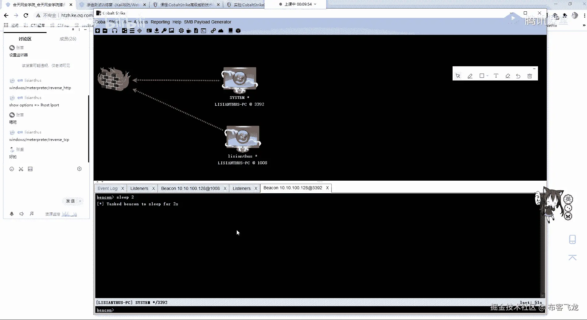Disconnect from team server (minus icon)
Image resolution: width=587 pixels, height=320 pixels.
(105, 31)
